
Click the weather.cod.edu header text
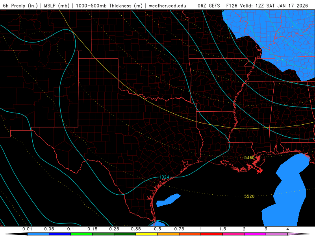(167, 6)
